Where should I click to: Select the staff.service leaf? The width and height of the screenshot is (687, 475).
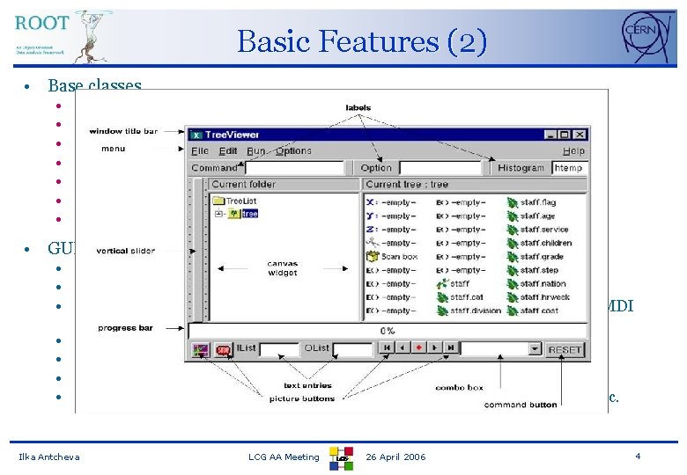point(537,230)
